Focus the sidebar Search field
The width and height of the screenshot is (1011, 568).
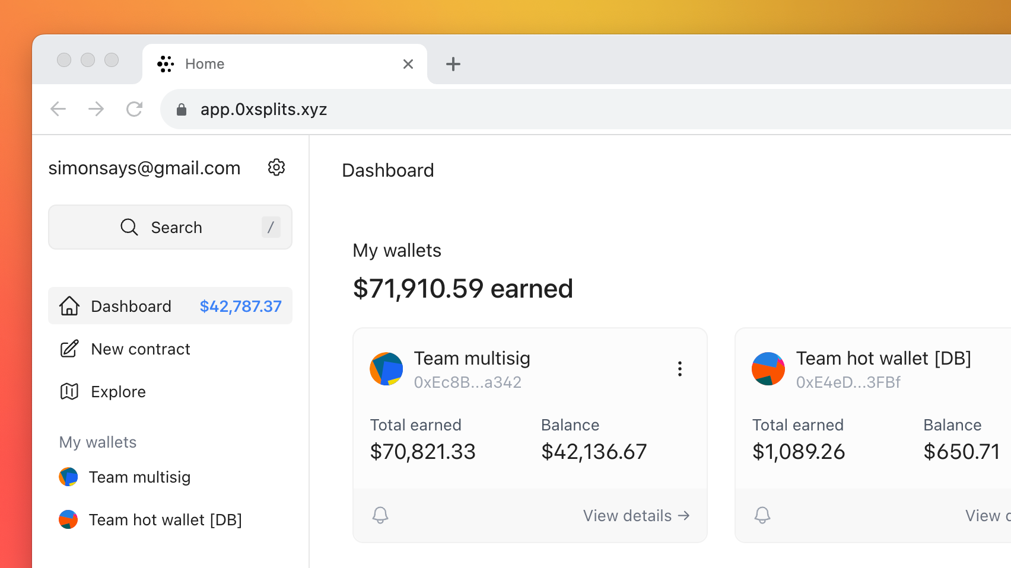pos(170,227)
